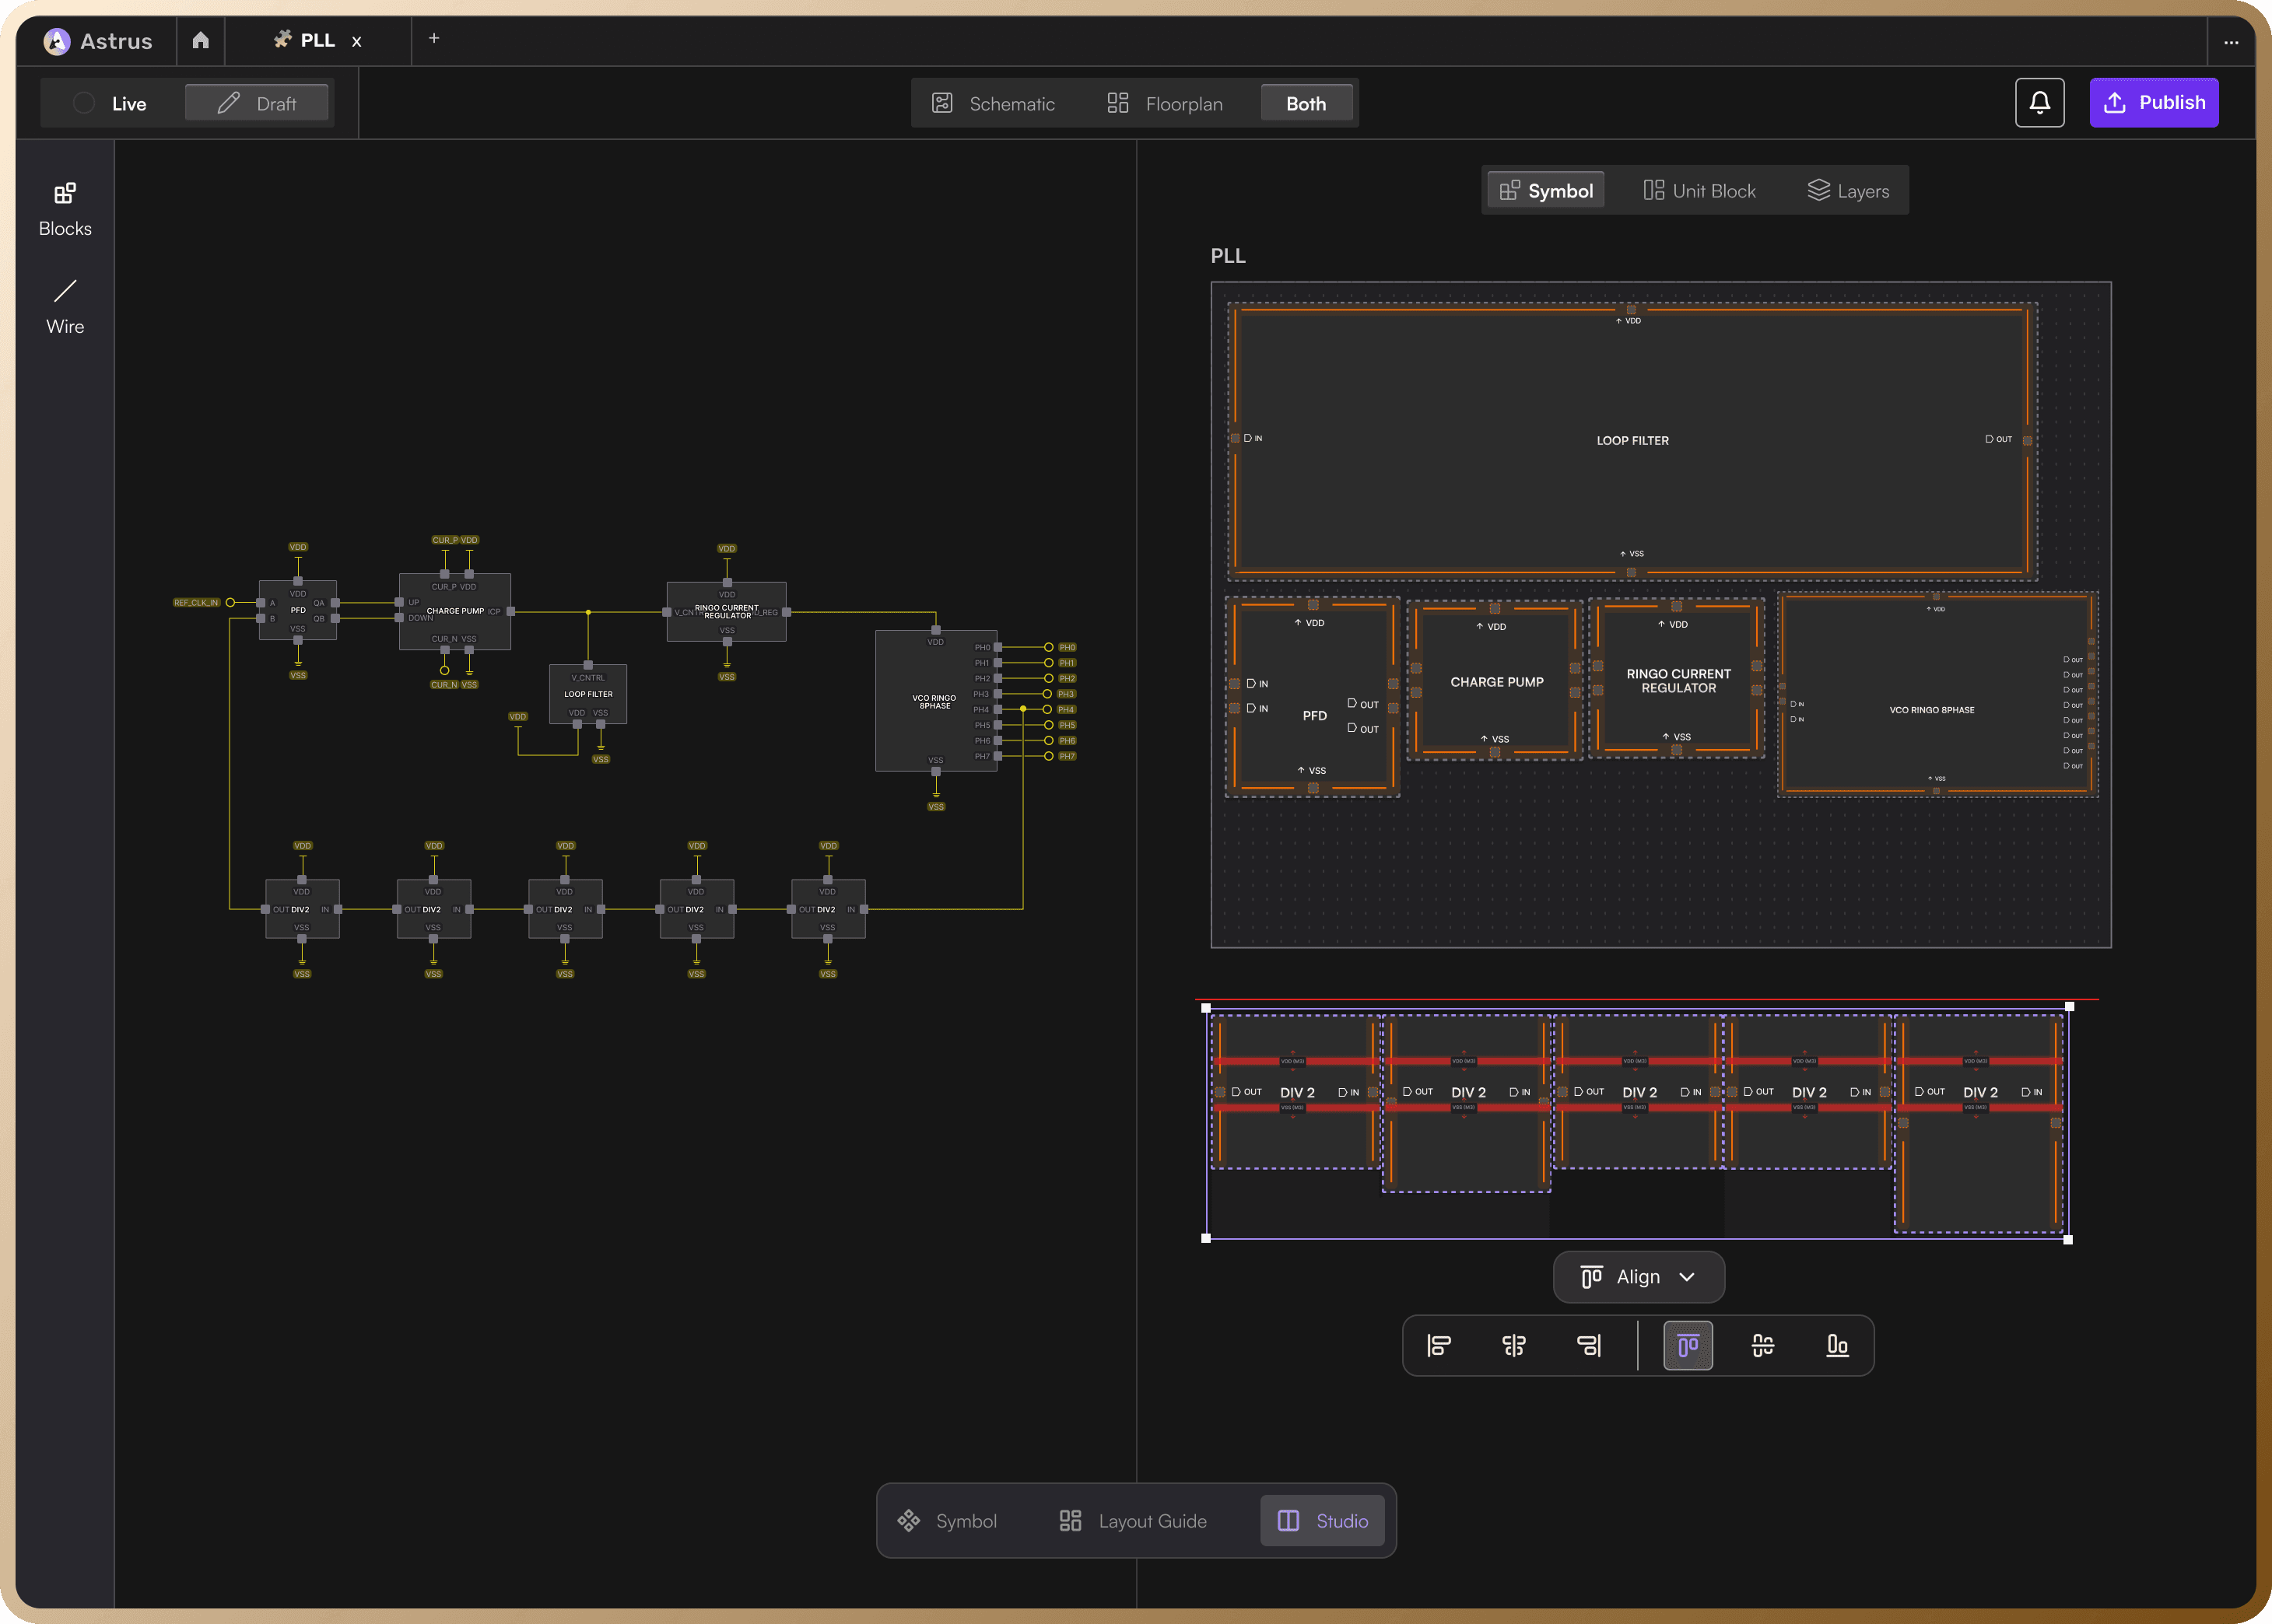
Task: Click the PFD block in schematic
Action: click(298, 611)
